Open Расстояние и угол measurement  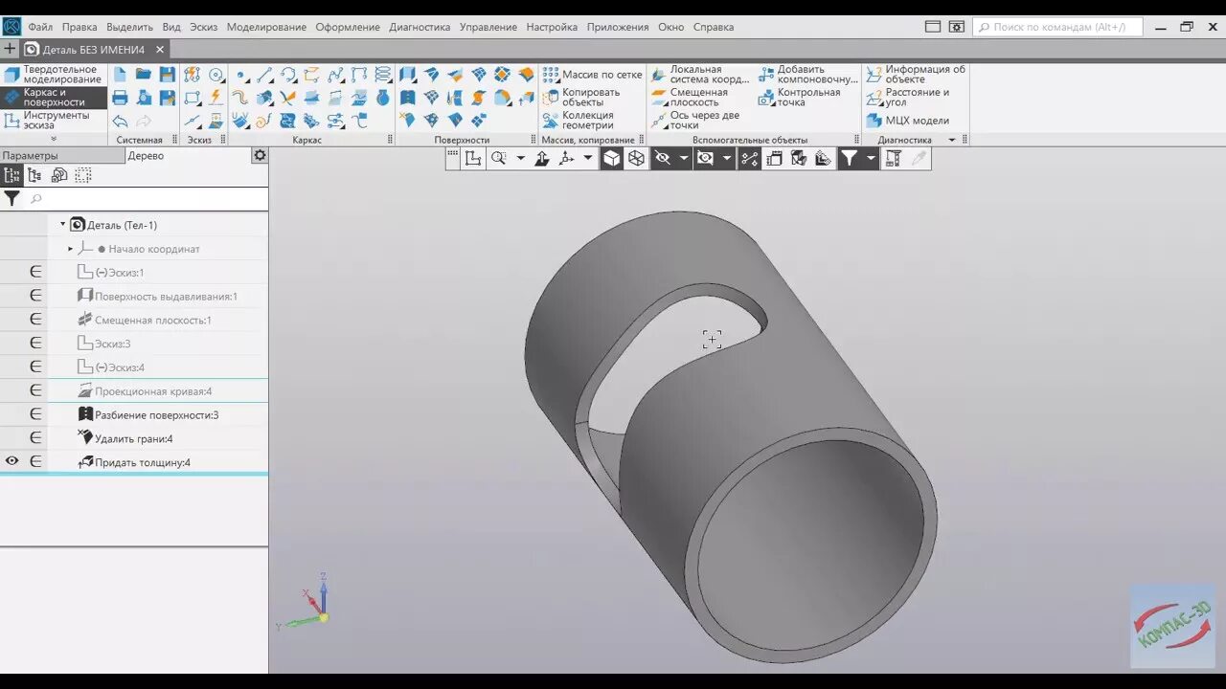pyautogui.click(x=908, y=98)
